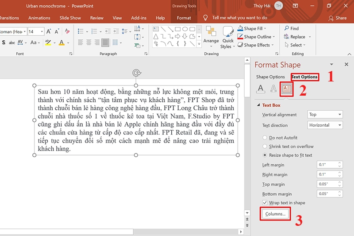Decrease font size with the smaller A icon
This screenshot has width=354, height=236.
click(57, 31)
